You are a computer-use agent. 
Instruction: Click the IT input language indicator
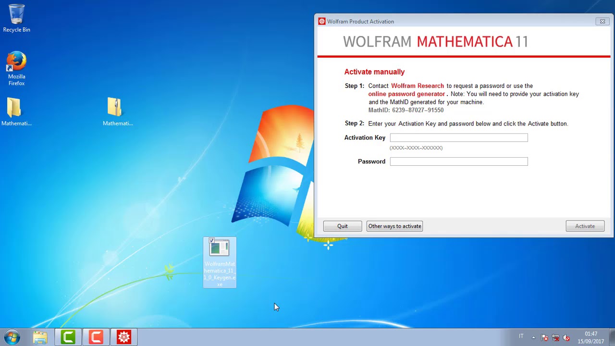pyautogui.click(x=521, y=336)
